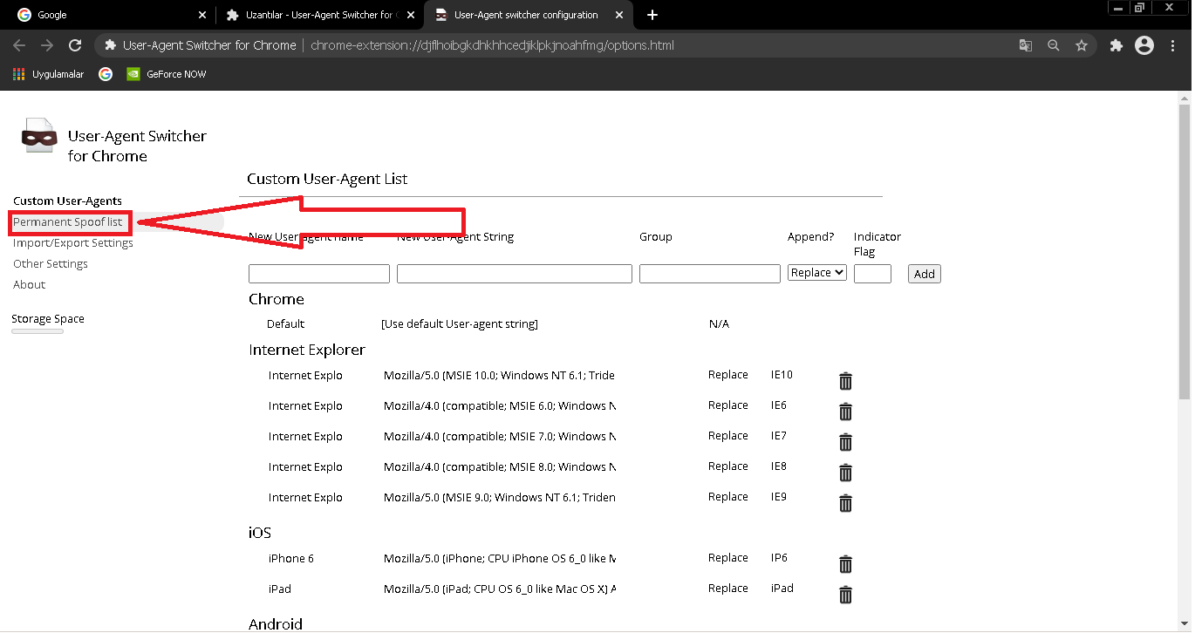This screenshot has width=1195, height=633.
Task: Click the iPhone OS 6_0 user-agent string
Action: 500,559
